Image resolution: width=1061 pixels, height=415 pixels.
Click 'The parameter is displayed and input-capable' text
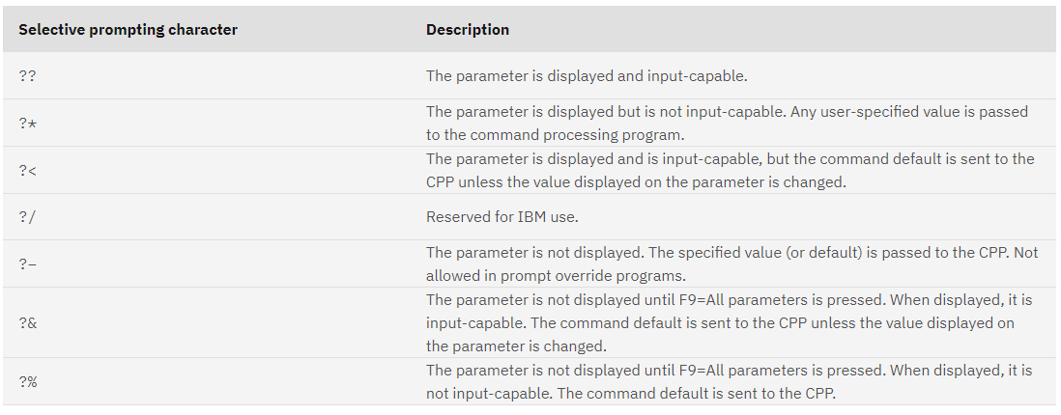[586, 75]
